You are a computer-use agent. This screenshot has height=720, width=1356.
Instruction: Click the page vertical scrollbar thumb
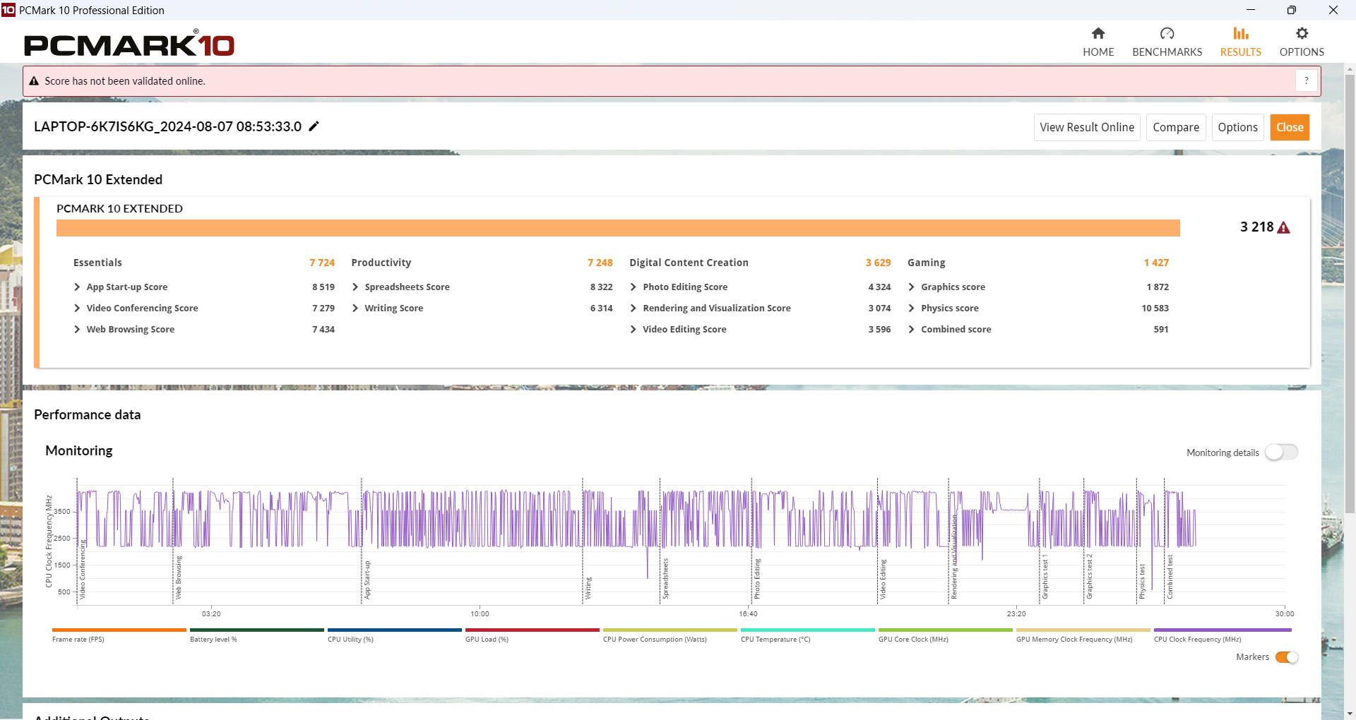point(1350,293)
